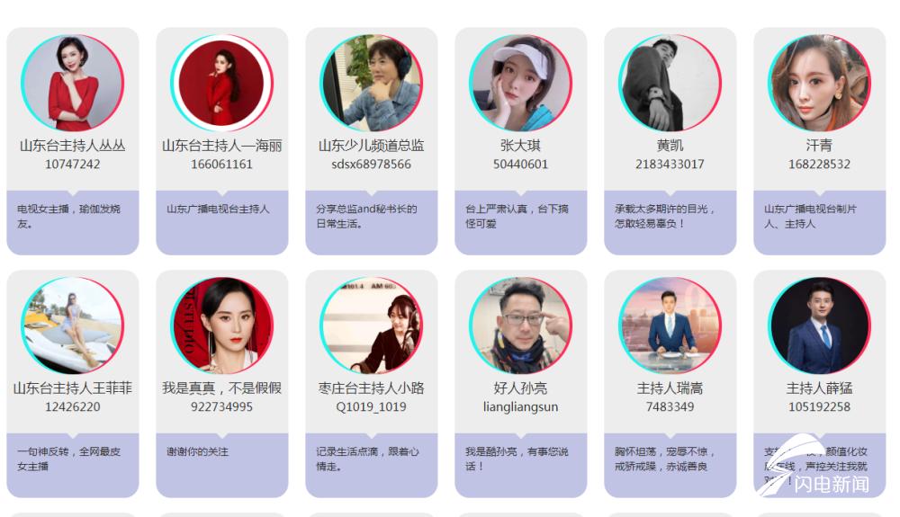
Task: Open the 汗青 profile avatar
Action: (819, 83)
